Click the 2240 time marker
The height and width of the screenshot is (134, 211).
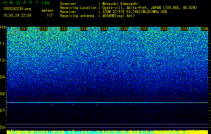point(204,29)
